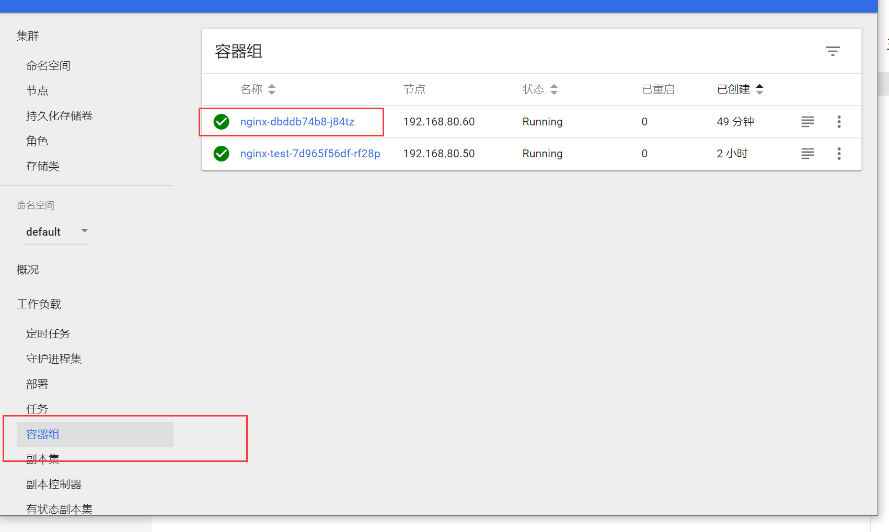
Task: Click green status icon of nginx-dbddb74b8-j84tz
Action: coord(222,122)
